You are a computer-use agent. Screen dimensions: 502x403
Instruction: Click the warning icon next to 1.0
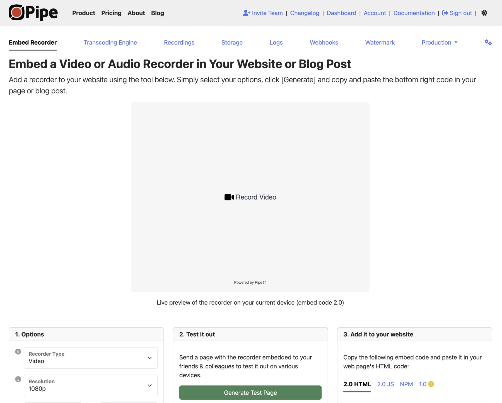pos(431,384)
